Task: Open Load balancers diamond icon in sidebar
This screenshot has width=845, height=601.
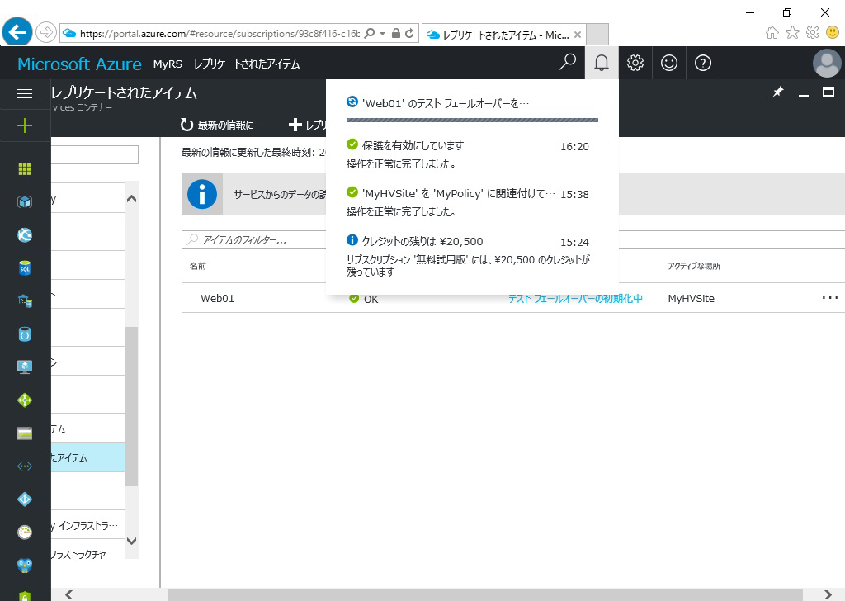Action: (25, 400)
